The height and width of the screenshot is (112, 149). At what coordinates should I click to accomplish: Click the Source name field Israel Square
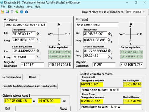click(25, 25)
